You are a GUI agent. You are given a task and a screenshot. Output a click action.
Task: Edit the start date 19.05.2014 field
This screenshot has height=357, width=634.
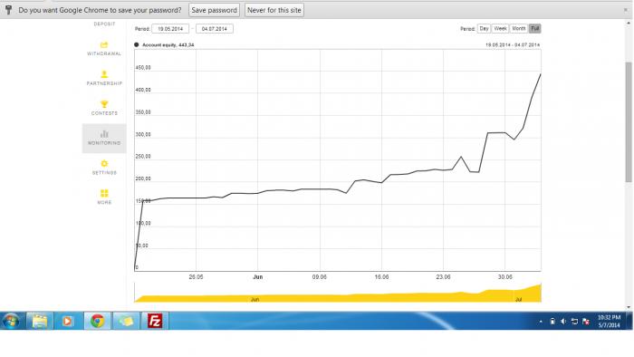[170, 29]
